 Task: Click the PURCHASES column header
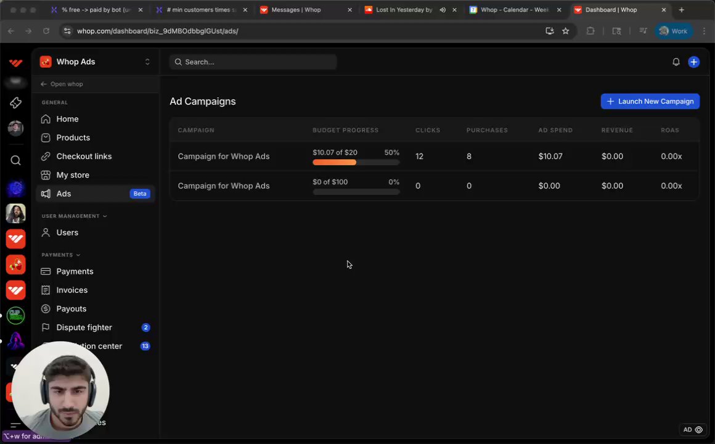click(x=487, y=131)
